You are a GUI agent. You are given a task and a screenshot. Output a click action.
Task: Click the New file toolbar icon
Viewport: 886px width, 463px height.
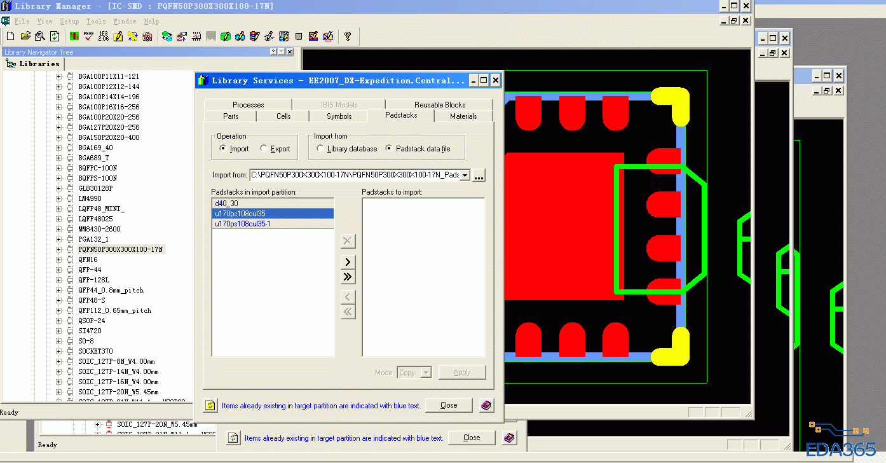pos(10,36)
